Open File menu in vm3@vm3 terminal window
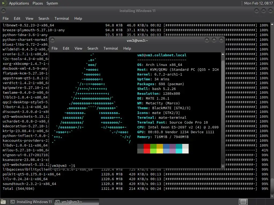 (x=55, y=49)
